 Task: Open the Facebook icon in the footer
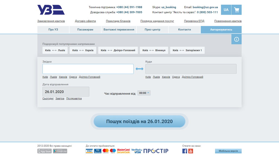pyautogui.click(x=185, y=151)
